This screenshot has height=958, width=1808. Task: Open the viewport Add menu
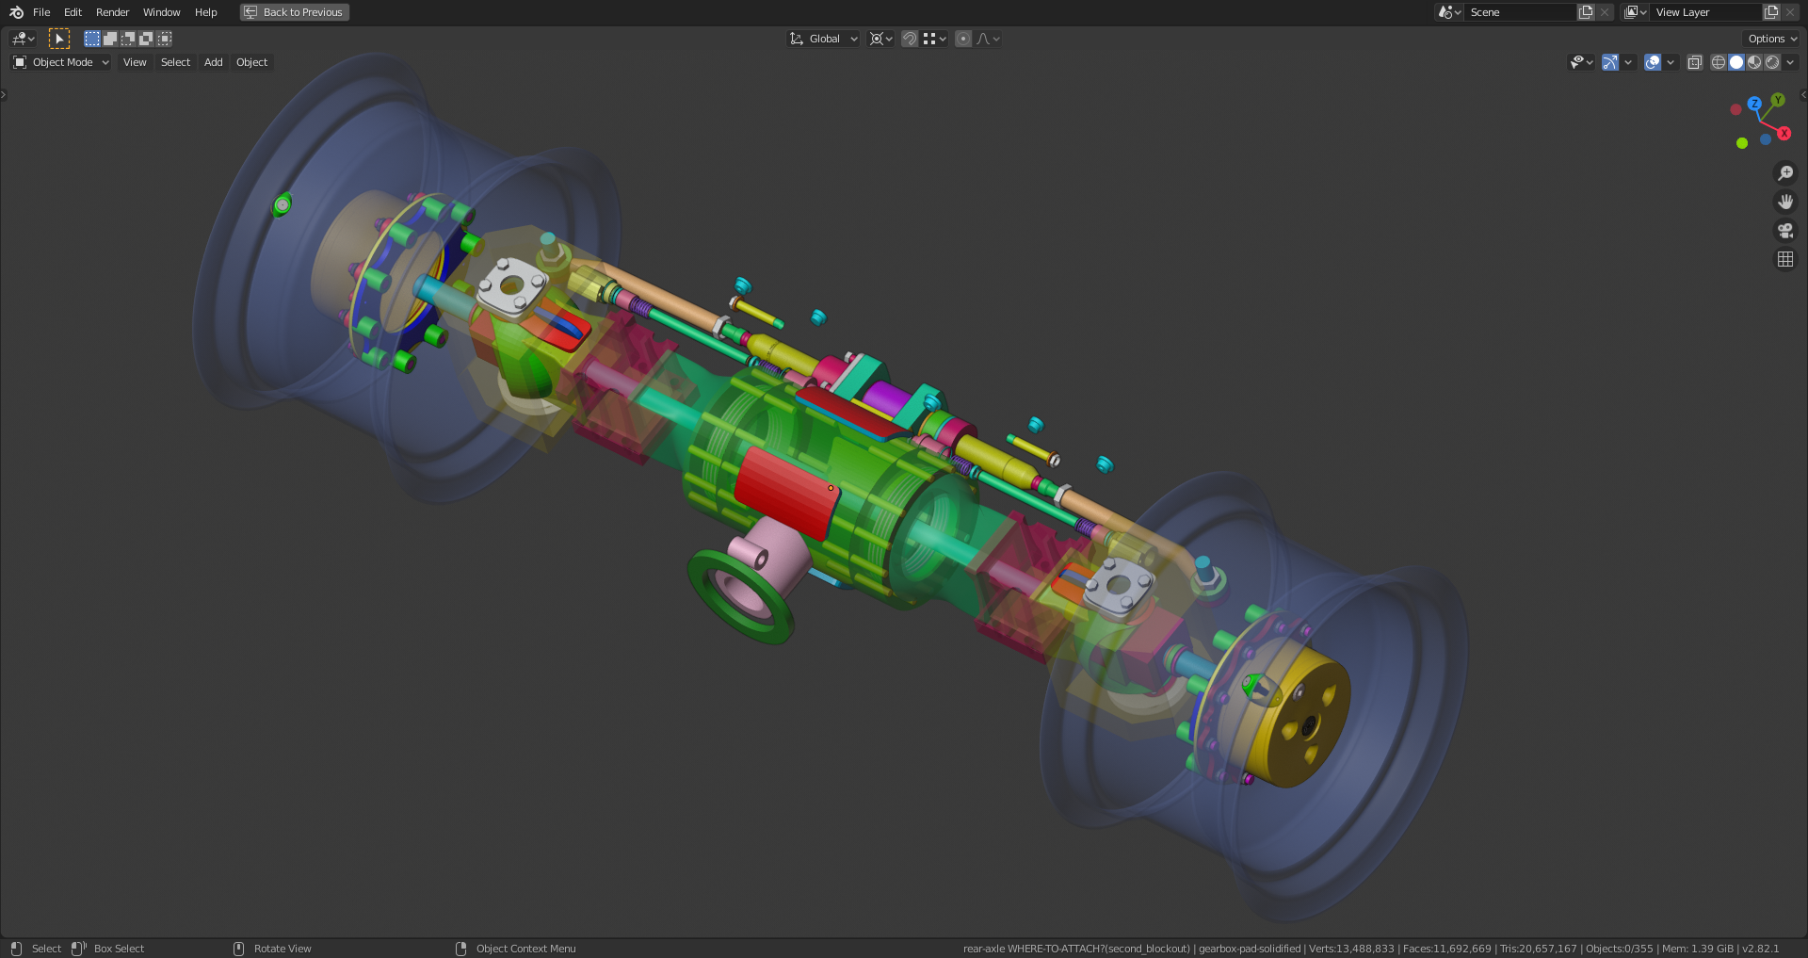[x=214, y=62]
